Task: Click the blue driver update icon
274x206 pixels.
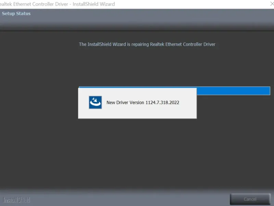Action: [x=95, y=102]
